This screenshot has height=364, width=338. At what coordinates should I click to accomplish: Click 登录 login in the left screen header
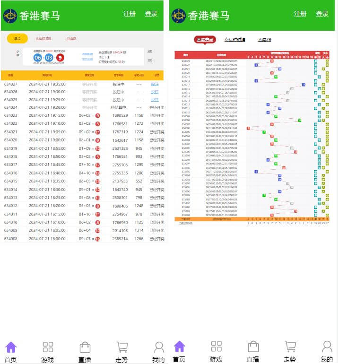pos(151,14)
